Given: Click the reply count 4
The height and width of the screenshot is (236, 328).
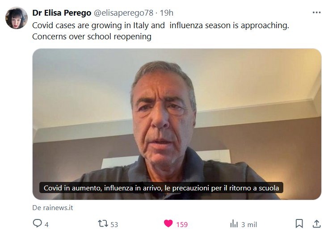Looking at the screenshot, I should (46, 224).
